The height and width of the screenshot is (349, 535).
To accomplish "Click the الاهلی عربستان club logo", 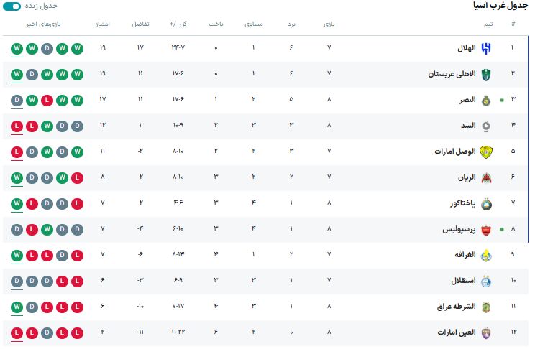I will click(x=484, y=74).
